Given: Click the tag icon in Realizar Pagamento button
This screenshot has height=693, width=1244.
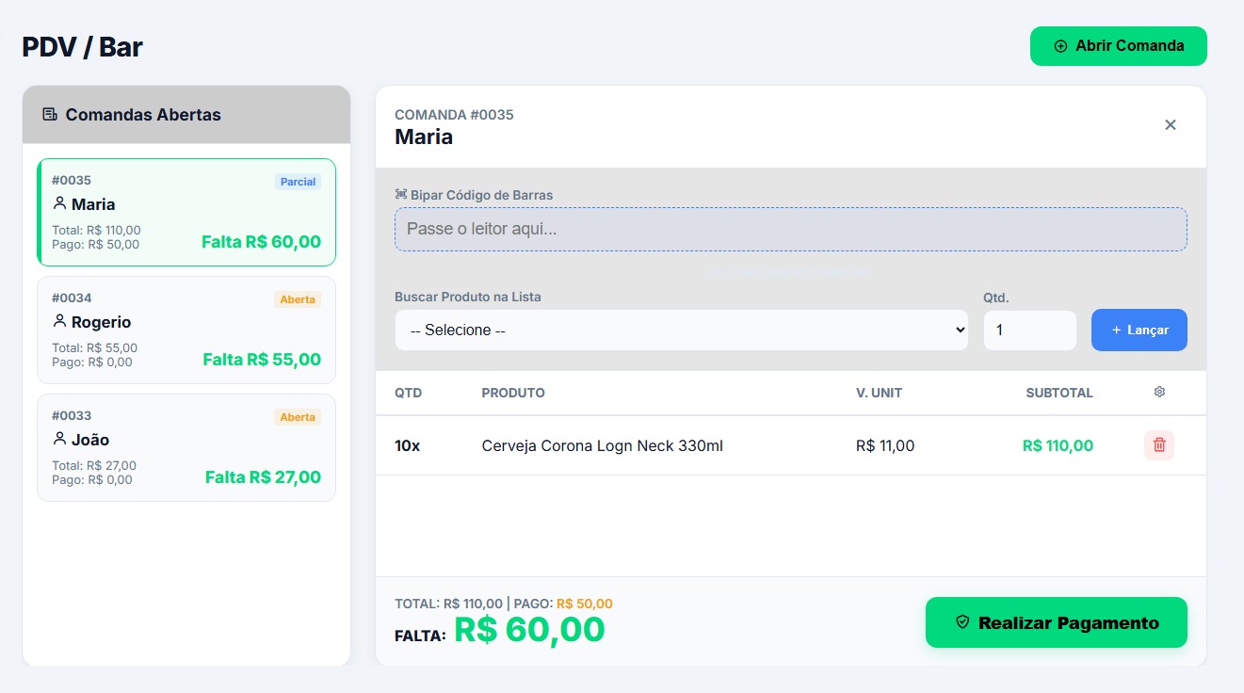Looking at the screenshot, I should 961,621.
